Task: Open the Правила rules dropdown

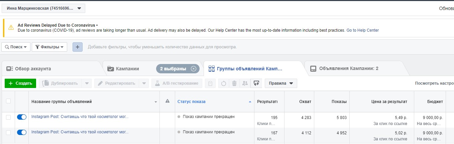Action: [x=281, y=83]
